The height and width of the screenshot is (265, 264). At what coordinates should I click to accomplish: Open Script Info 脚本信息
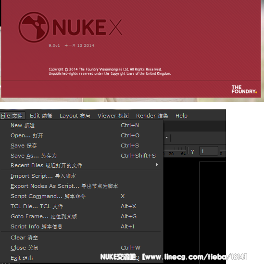coord(81,226)
